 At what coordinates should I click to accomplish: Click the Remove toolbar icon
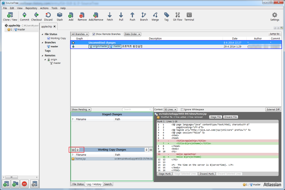[82, 17]
